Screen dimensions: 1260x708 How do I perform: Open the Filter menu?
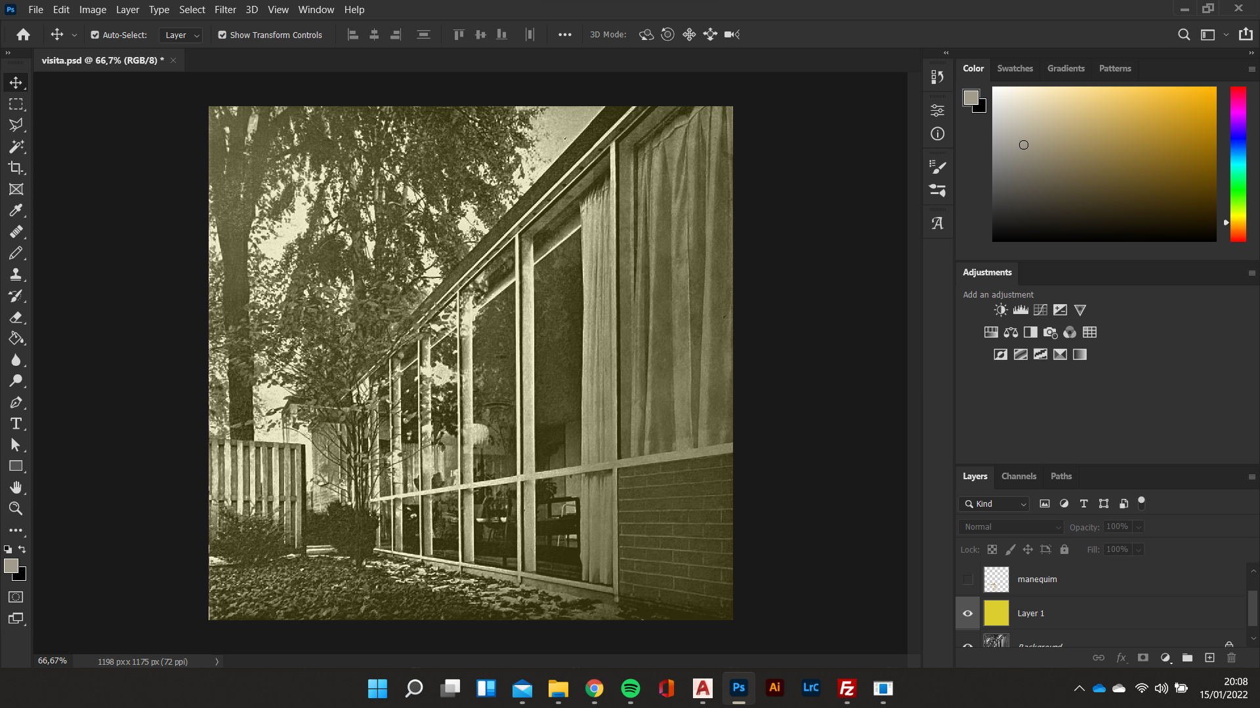(225, 10)
